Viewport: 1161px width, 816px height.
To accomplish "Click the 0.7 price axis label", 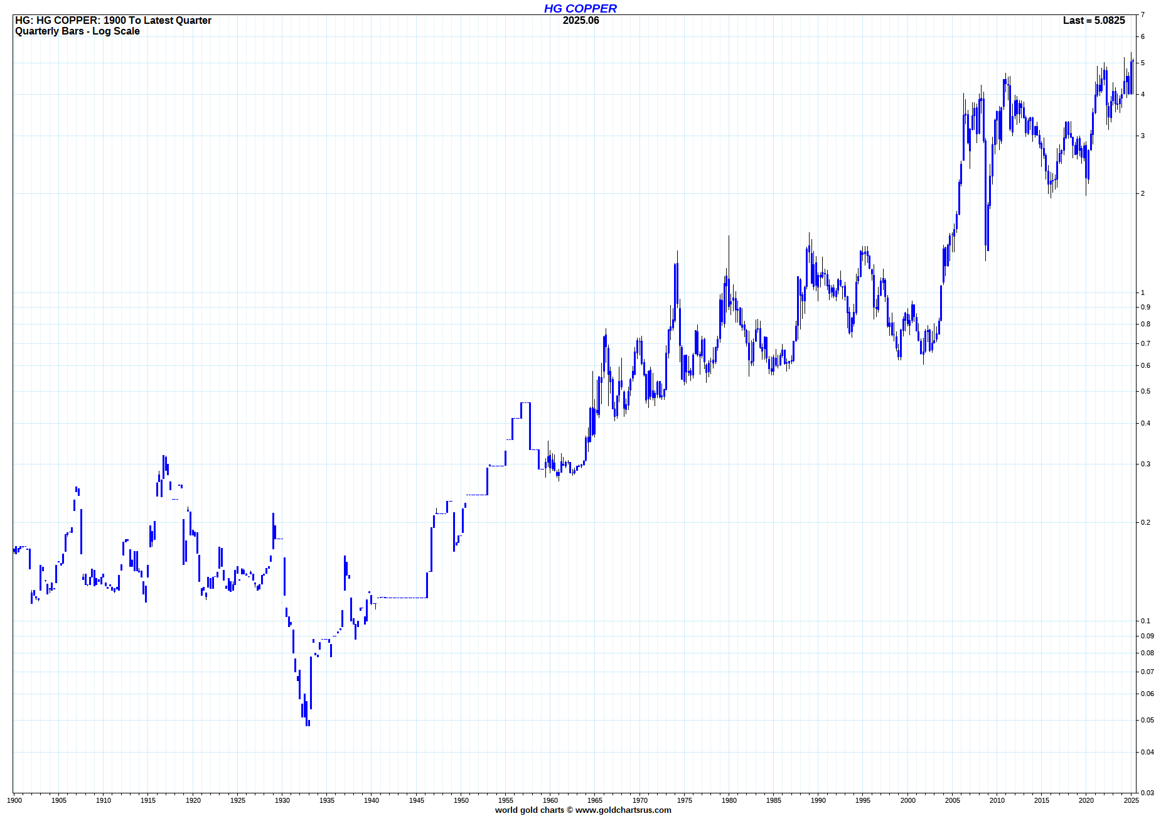I will coord(1145,343).
